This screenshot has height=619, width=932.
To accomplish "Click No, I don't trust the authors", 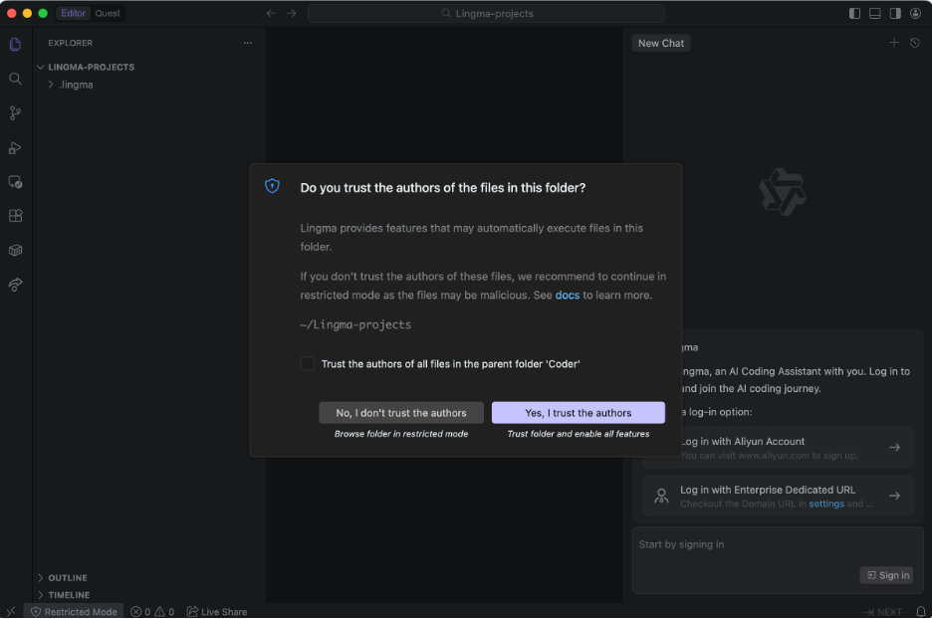I will pos(401,412).
